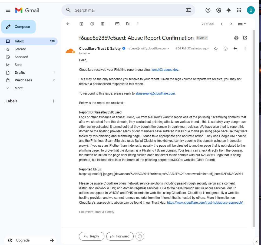Screen dimensions: 261x245
Task: Click '22 of 203' message counter
Action: click(x=208, y=24)
